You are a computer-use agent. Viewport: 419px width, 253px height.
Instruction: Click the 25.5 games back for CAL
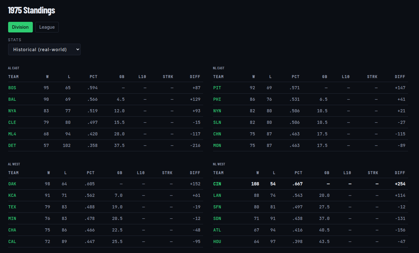(x=117, y=242)
